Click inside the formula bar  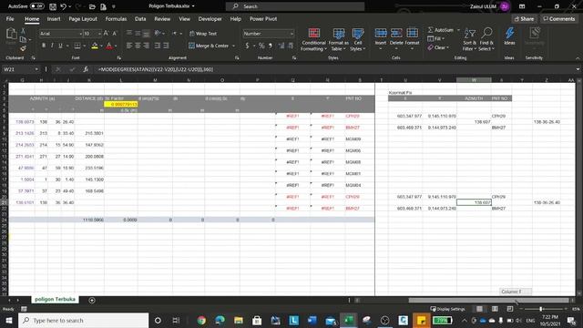pos(334,69)
